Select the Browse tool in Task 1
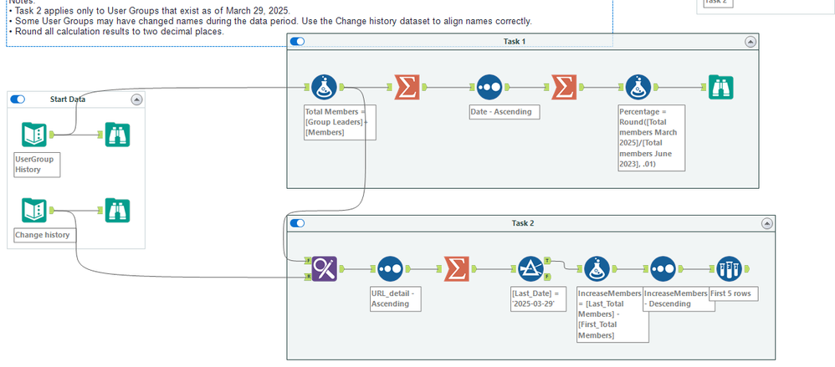The width and height of the screenshot is (835, 367). tap(721, 87)
